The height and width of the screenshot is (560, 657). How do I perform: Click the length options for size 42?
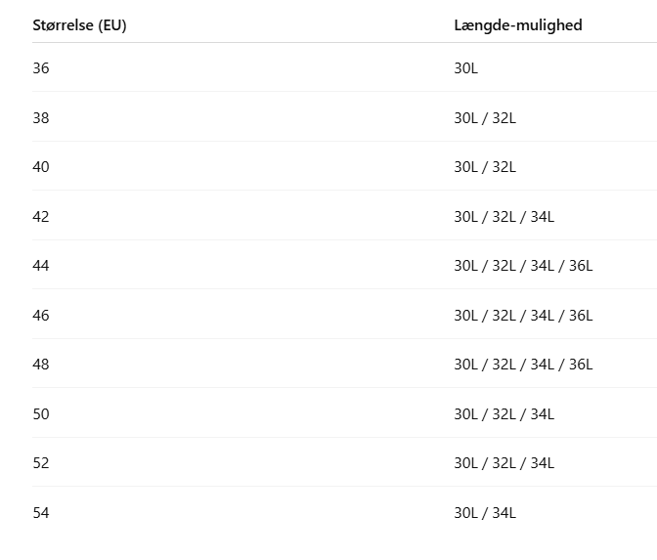504,217
